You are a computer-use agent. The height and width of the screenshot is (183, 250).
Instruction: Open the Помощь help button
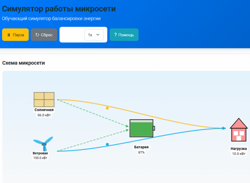[124, 35]
